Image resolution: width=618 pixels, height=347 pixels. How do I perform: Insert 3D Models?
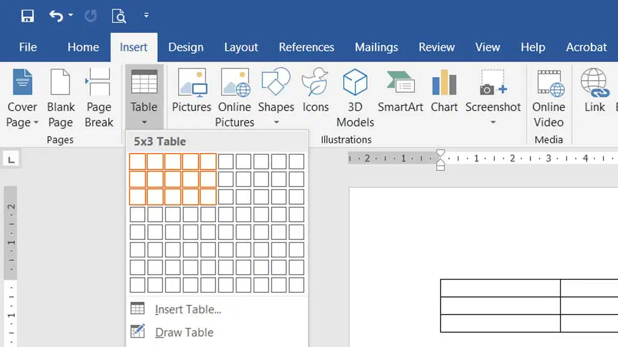pyautogui.click(x=355, y=98)
